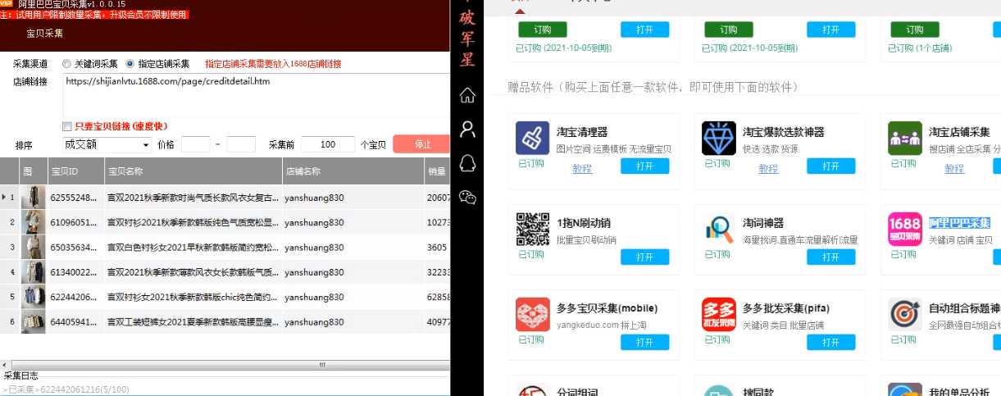Click the product ID cell 65035634...
This screenshot has width=1001, height=396.
click(75, 247)
